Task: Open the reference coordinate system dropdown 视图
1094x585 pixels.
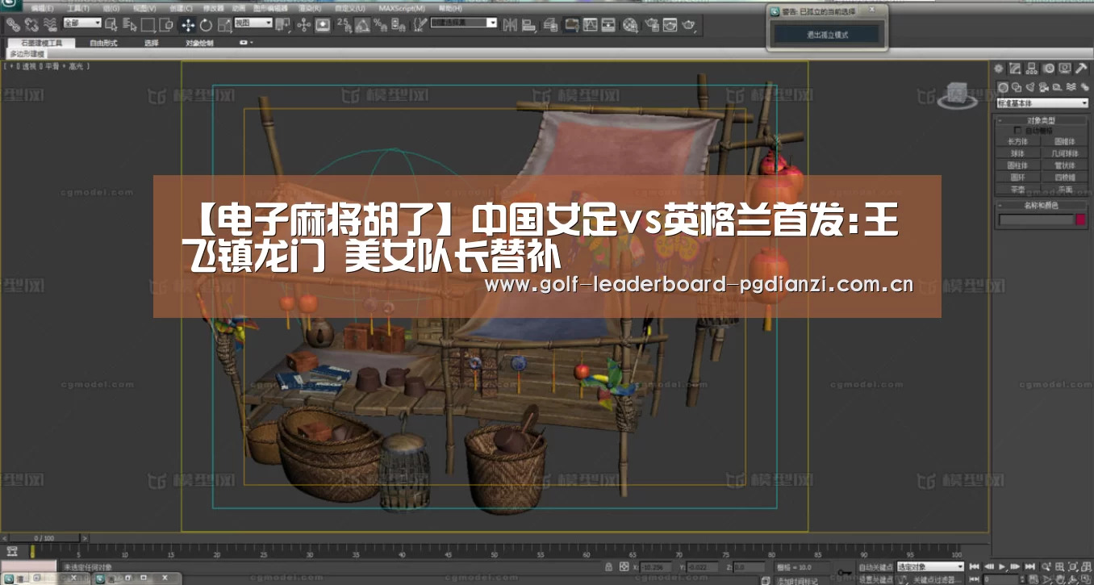Action: click(x=253, y=23)
